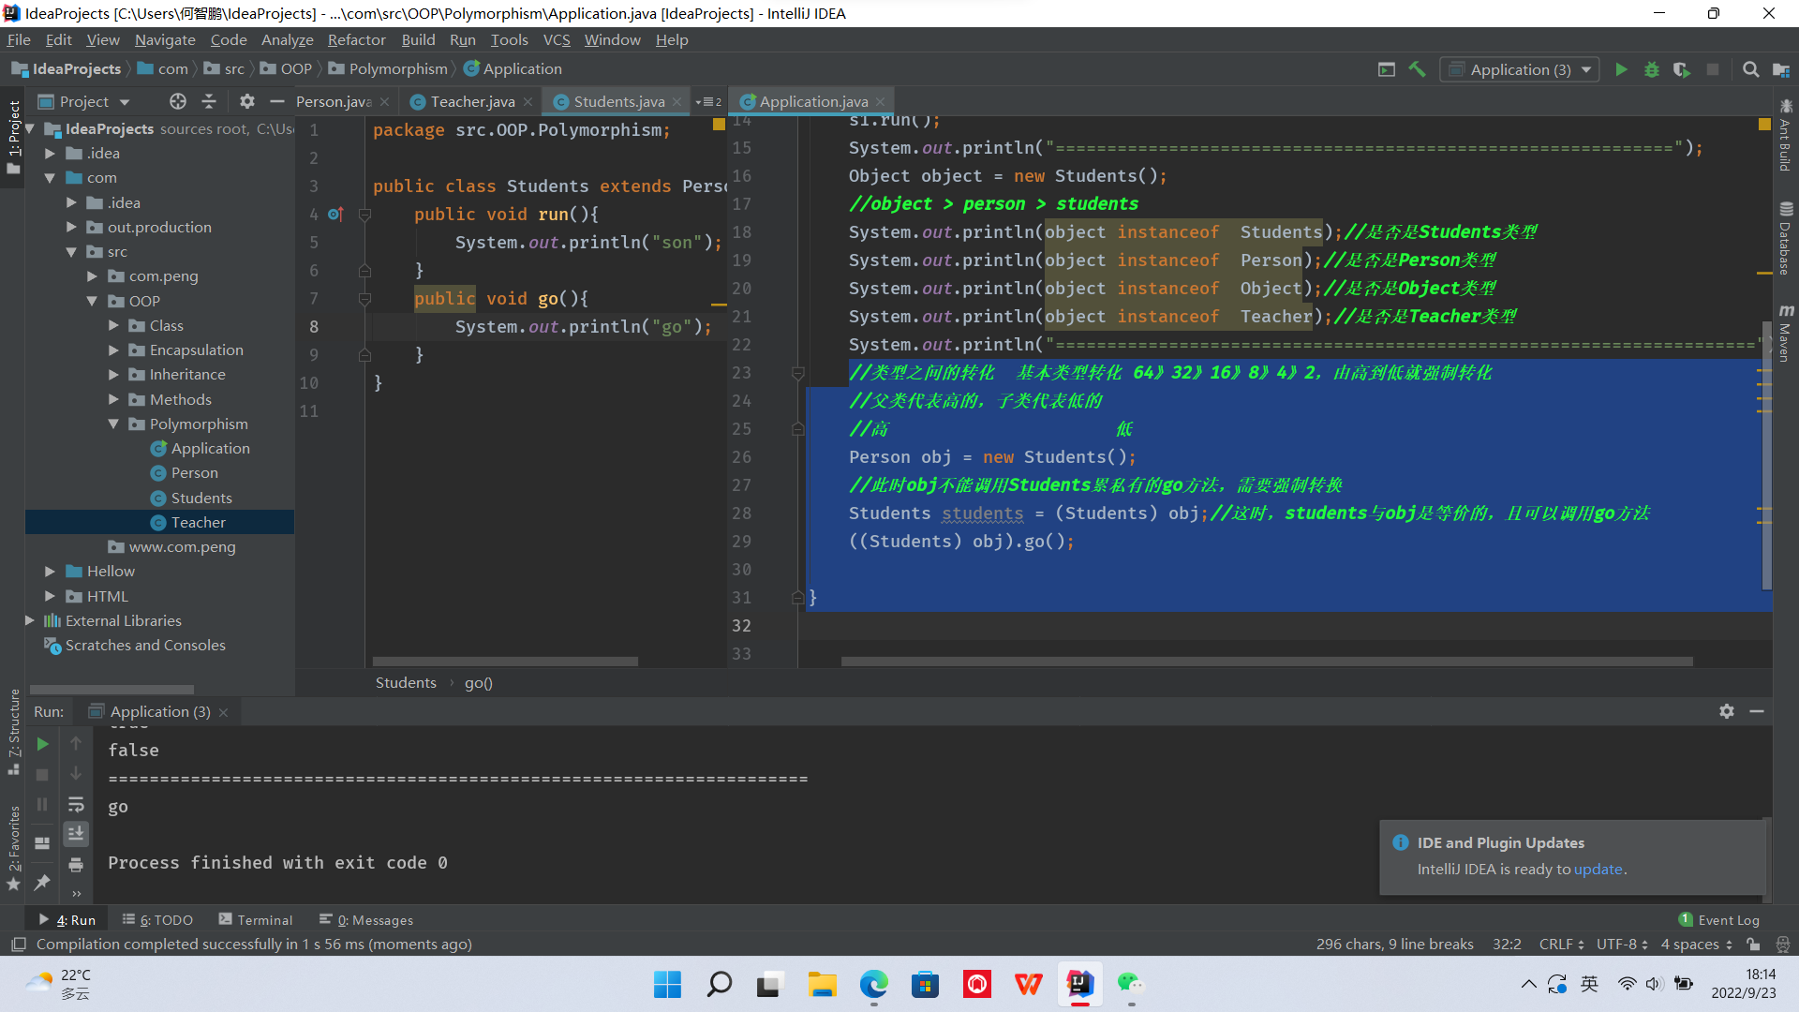
Task: Click the update link in notification
Action: (1598, 870)
